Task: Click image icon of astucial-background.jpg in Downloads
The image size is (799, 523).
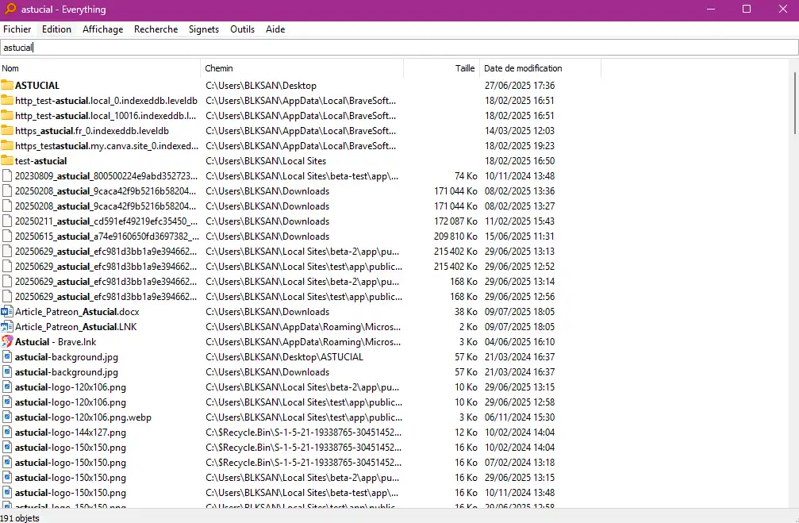Action: coord(7,371)
